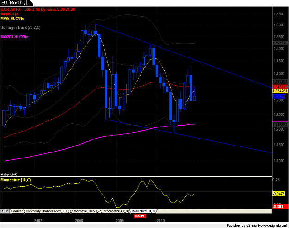The width and height of the screenshot is (289, 228).
Task: Click the Momentum(10,C) pane label
Action: coord(16,180)
